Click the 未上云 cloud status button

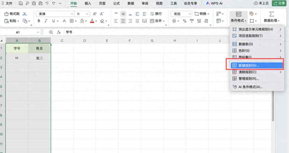261,3
